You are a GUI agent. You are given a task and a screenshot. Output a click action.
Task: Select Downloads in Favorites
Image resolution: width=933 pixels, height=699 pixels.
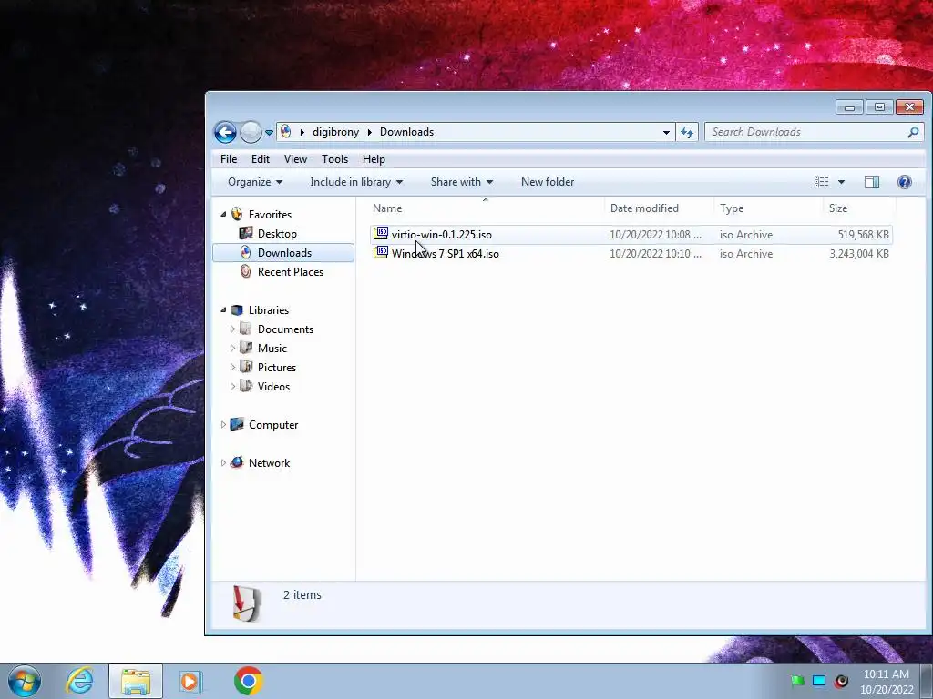284,253
